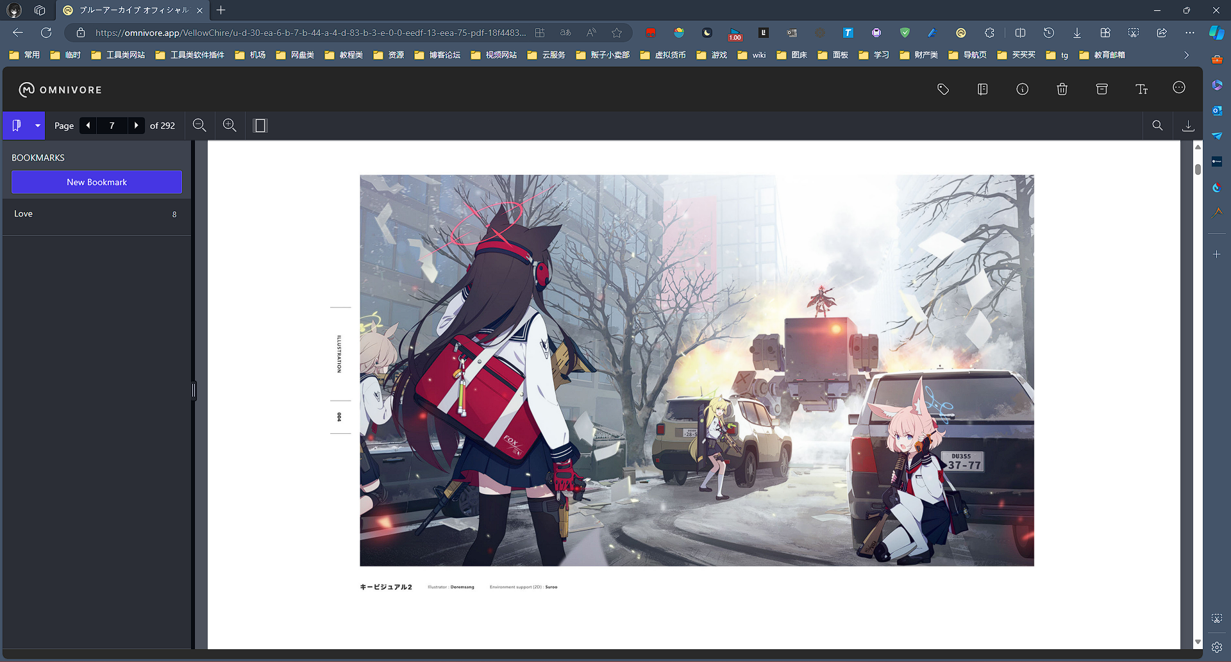Click the illustration image on page
Image resolution: width=1231 pixels, height=662 pixels.
697,370
